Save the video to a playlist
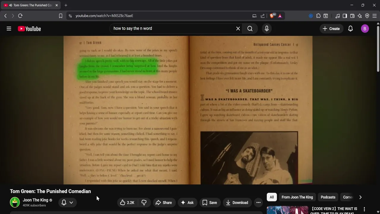380x214 pixels. point(210,202)
